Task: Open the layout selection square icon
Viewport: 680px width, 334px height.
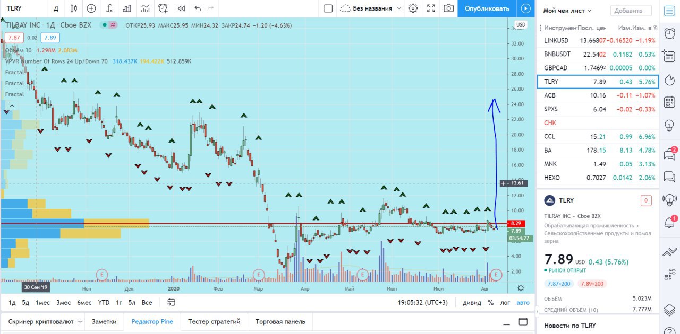Action: pos(328,8)
